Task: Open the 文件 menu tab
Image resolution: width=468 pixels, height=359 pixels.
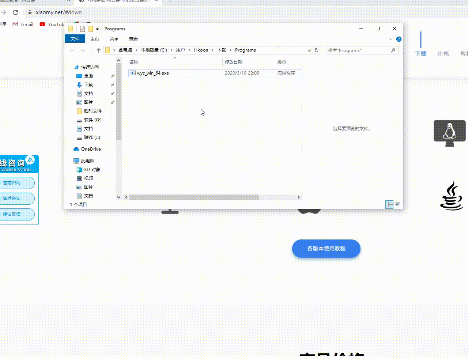Action: 75,39
